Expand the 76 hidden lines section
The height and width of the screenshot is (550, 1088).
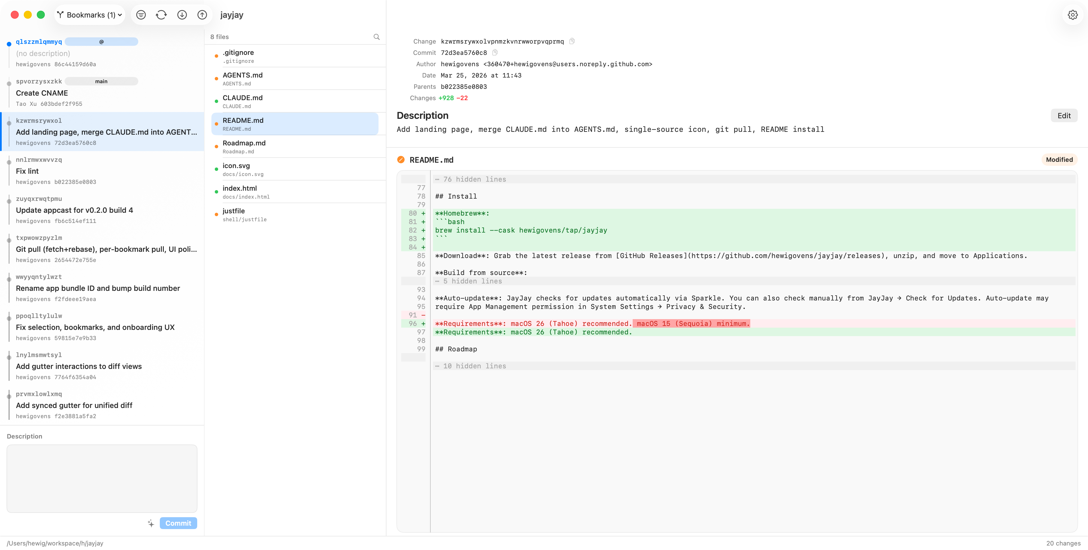474,179
